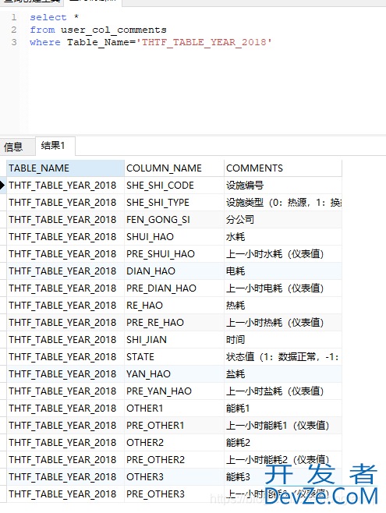The width and height of the screenshot is (386, 513).
Task: Click the 上一小时热耗 comment cell
Action: (283, 323)
